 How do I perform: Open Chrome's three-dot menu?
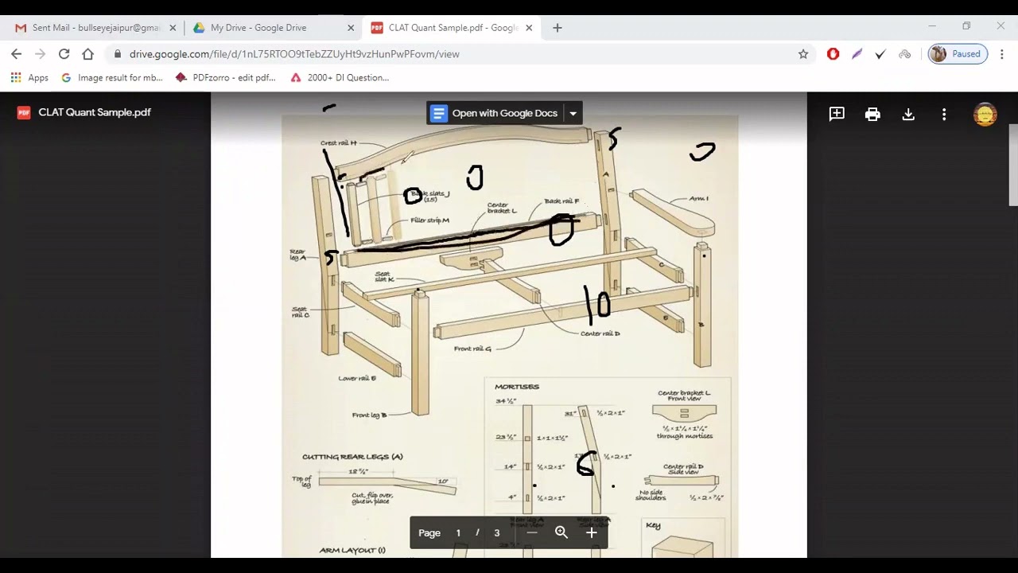click(x=1001, y=54)
